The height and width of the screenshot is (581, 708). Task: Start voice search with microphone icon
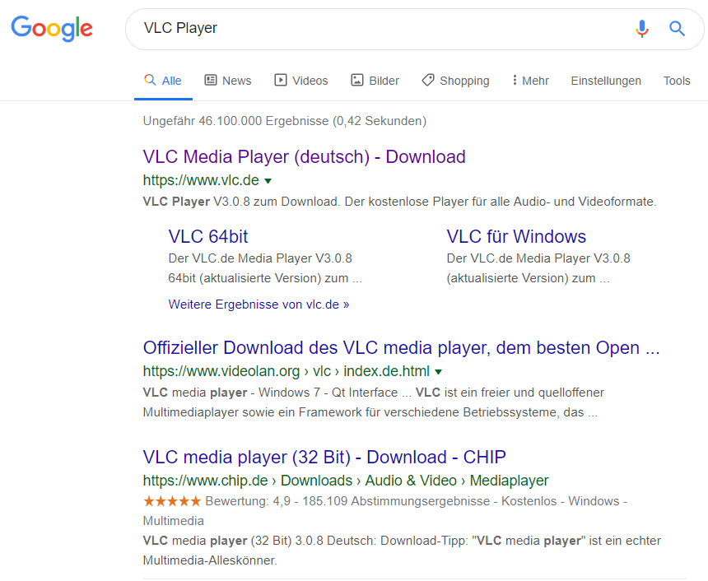(641, 29)
